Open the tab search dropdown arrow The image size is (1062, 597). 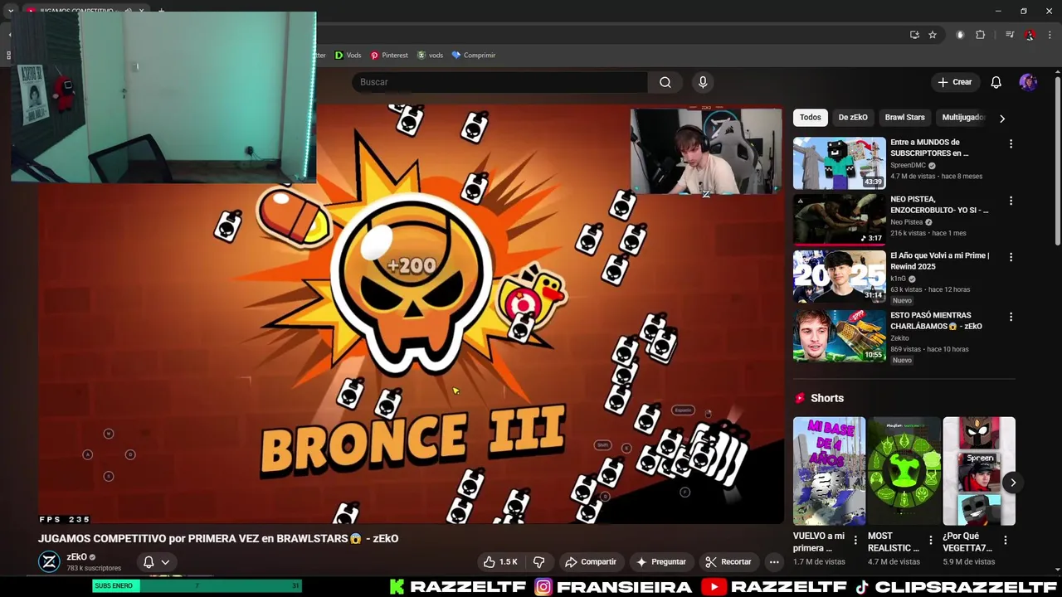10,11
